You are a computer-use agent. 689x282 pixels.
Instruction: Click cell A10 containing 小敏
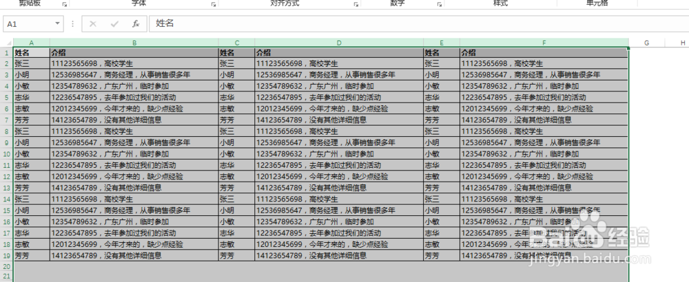(32, 154)
